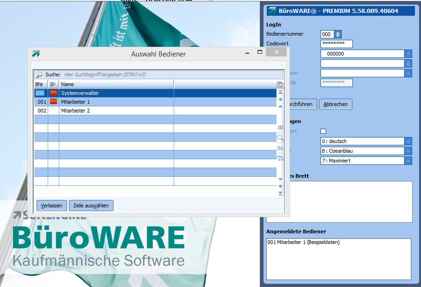Open the filter icon beside the table
The width and height of the screenshot is (421, 287).
pyautogui.click(x=280, y=158)
